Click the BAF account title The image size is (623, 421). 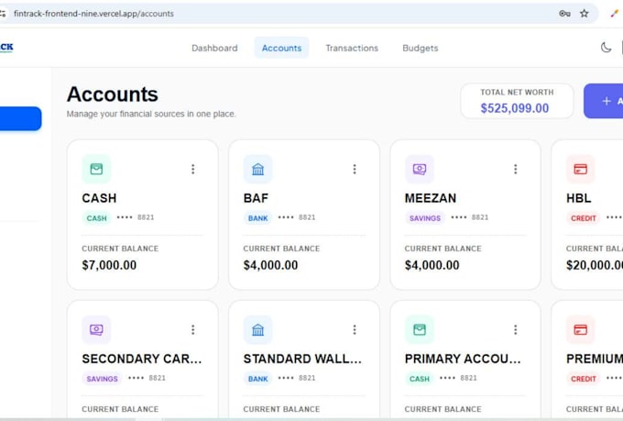pyautogui.click(x=256, y=198)
